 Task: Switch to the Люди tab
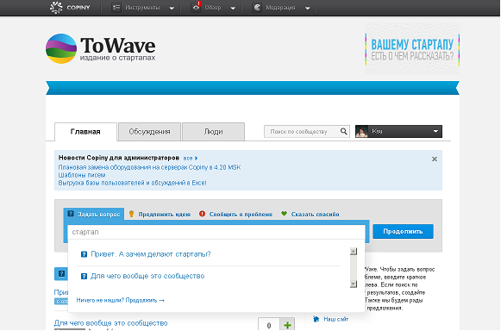pos(214,132)
